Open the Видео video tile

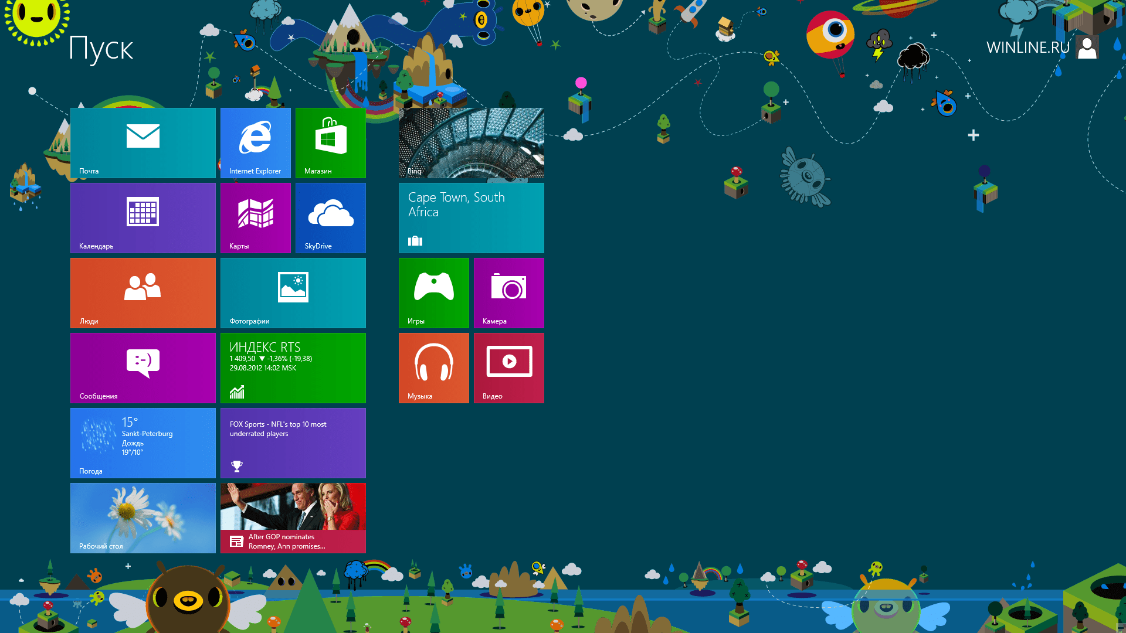click(509, 368)
